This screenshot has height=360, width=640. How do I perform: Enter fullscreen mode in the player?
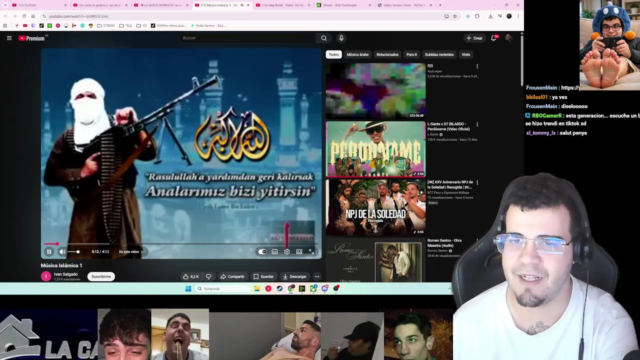click(x=311, y=251)
